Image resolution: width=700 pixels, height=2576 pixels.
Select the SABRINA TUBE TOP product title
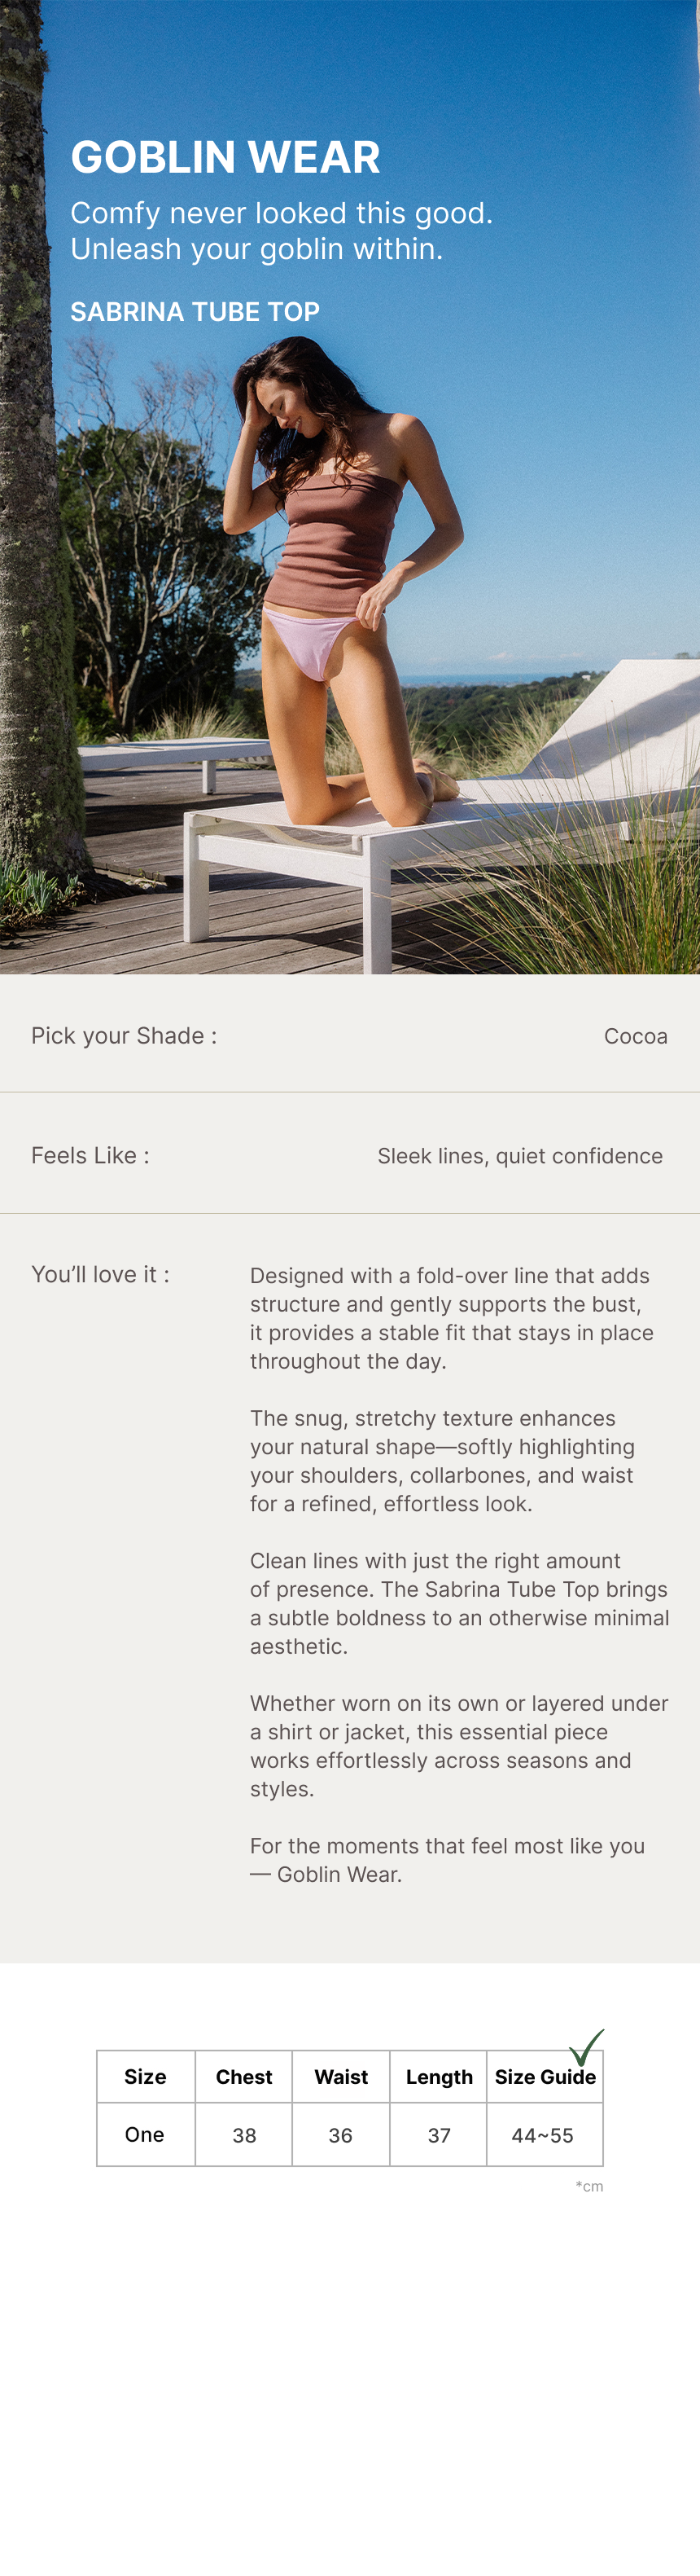point(195,312)
